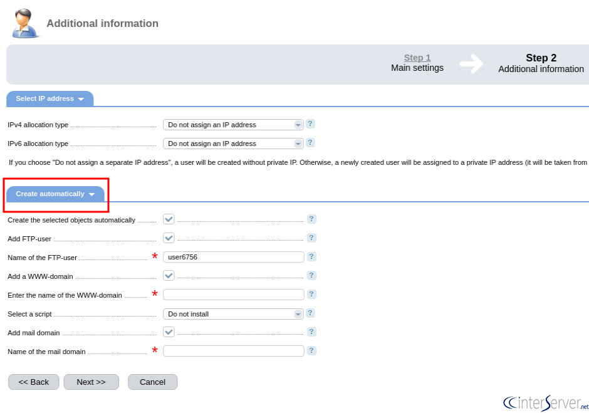
Task: Open the IPv4 allocation type dropdown
Action: click(x=233, y=125)
